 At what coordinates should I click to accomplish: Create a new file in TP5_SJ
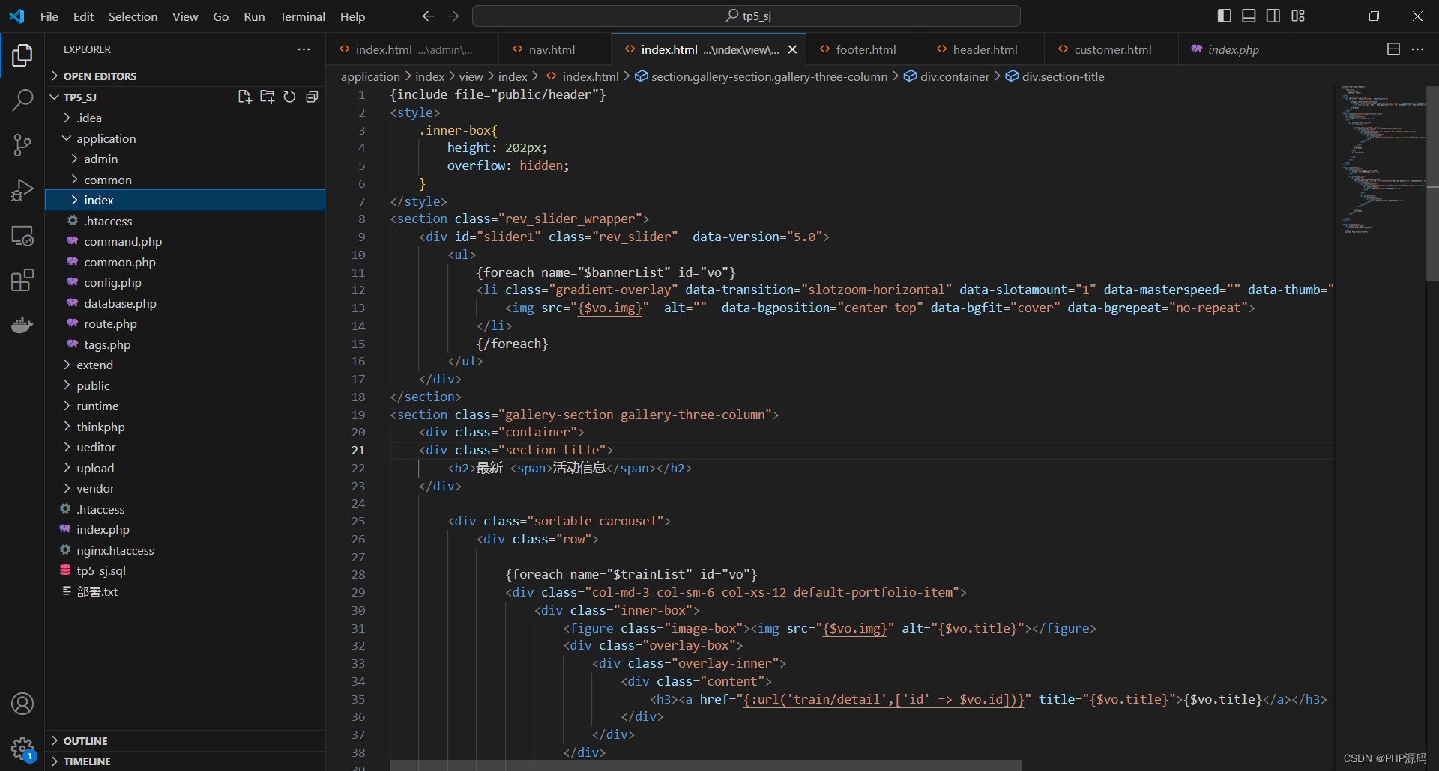coord(244,97)
